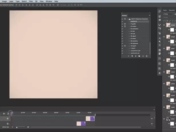Click the Record button in Actions panel
This screenshot has width=176, height=132.
pyautogui.click(x=132, y=56)
